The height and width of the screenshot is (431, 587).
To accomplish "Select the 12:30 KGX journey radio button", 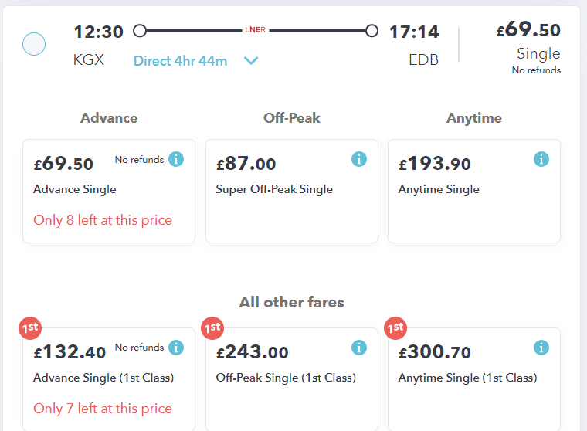I will [34, 44].
